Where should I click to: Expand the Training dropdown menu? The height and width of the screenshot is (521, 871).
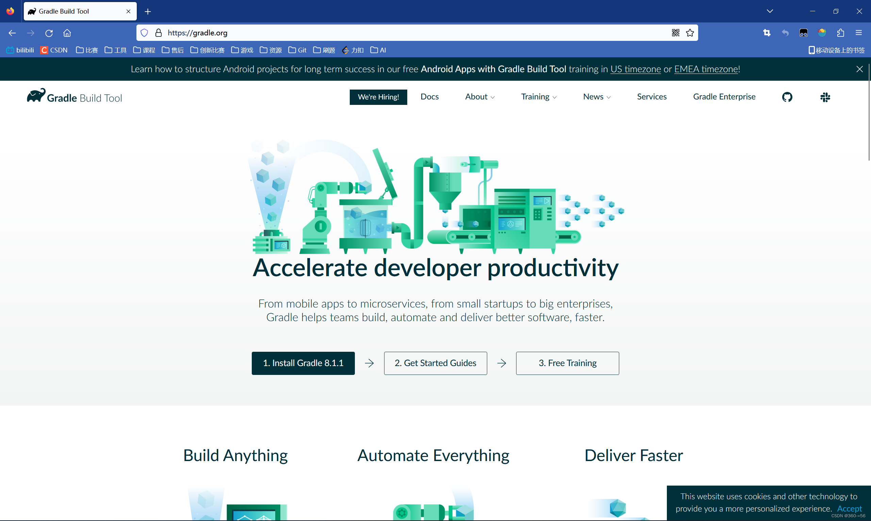(x=539, y=97)
